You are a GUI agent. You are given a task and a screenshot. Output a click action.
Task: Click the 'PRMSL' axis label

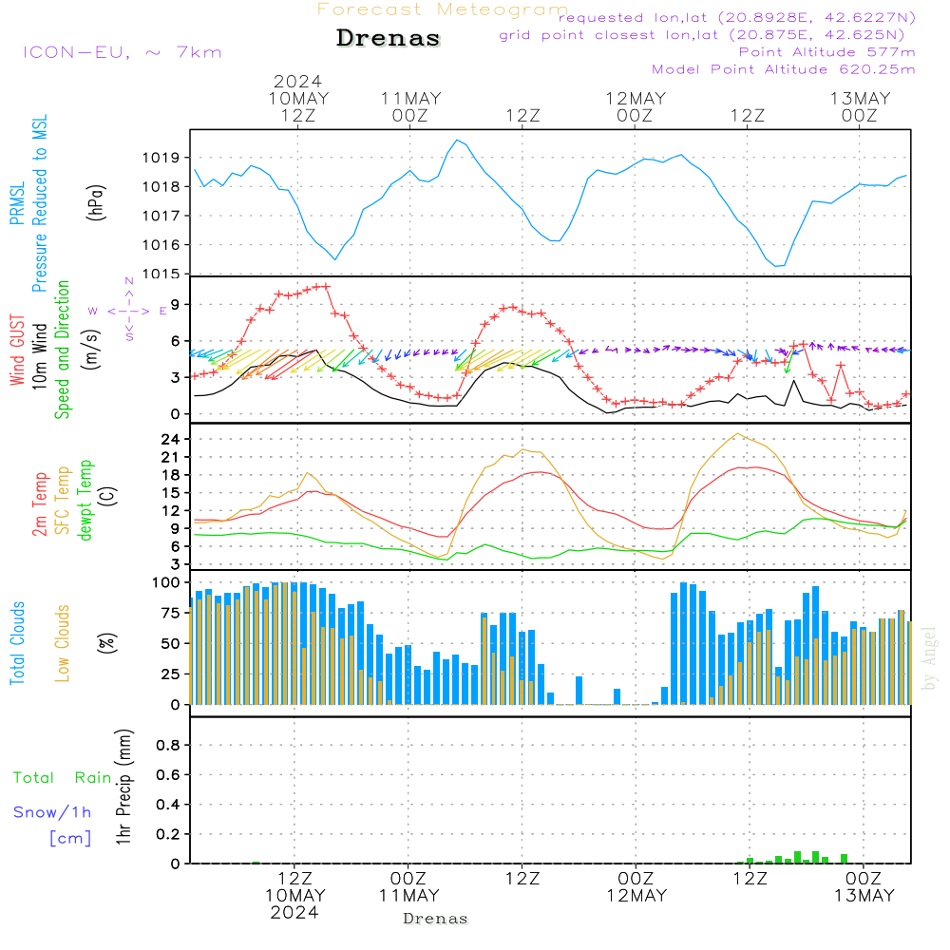[x=17, y=203]
